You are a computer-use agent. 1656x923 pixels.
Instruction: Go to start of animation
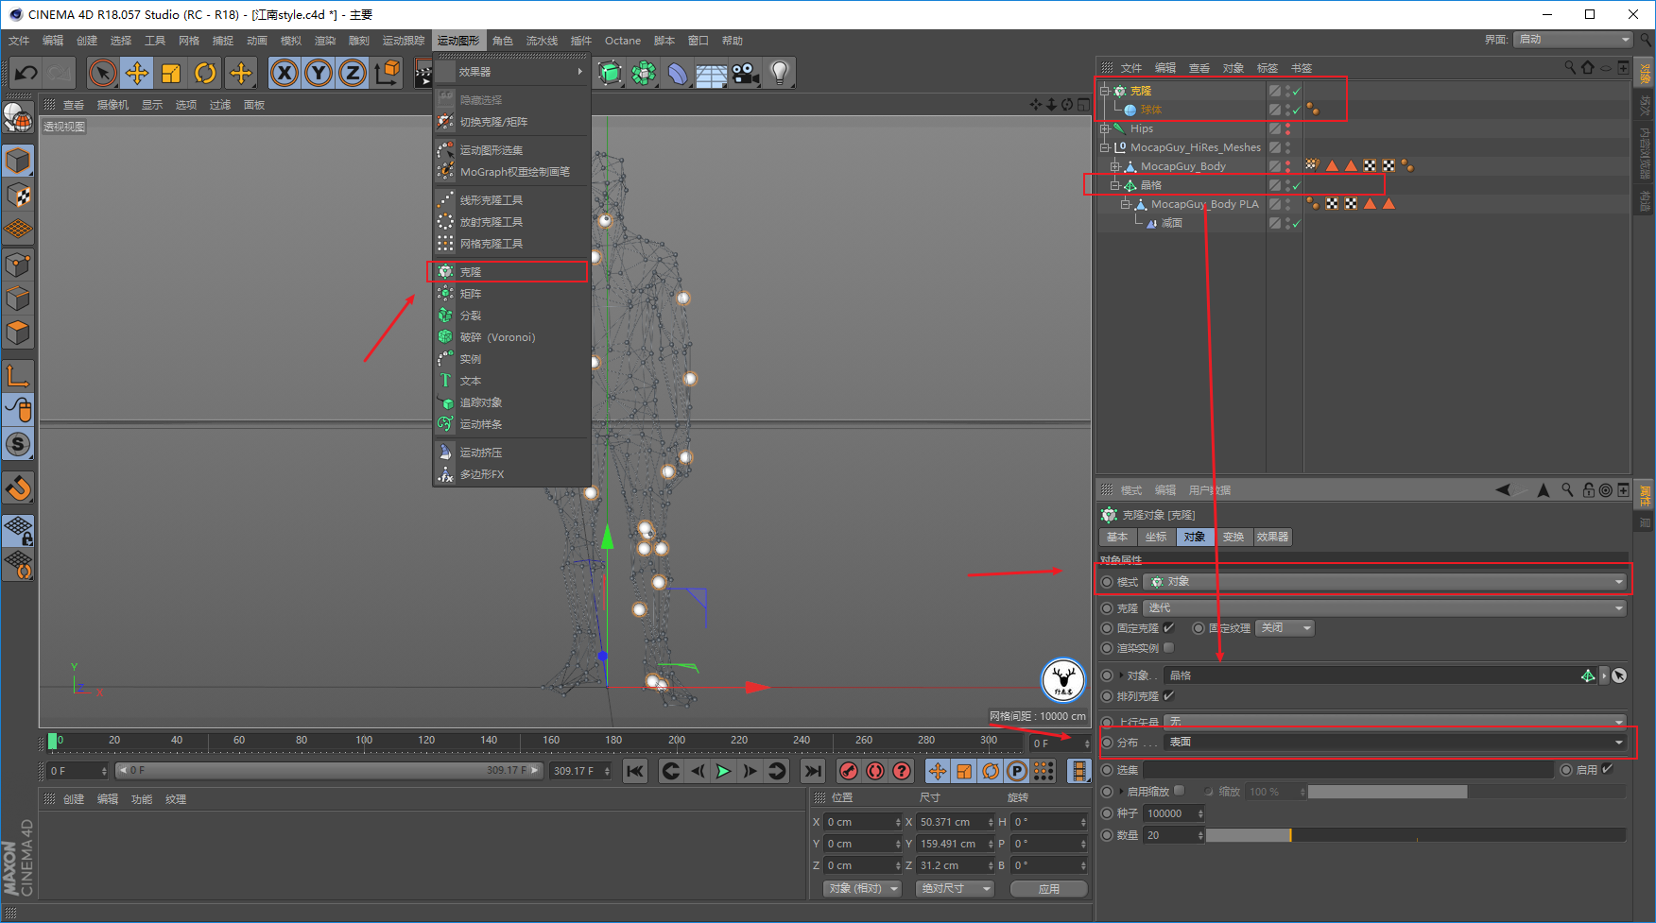point(635,771)
